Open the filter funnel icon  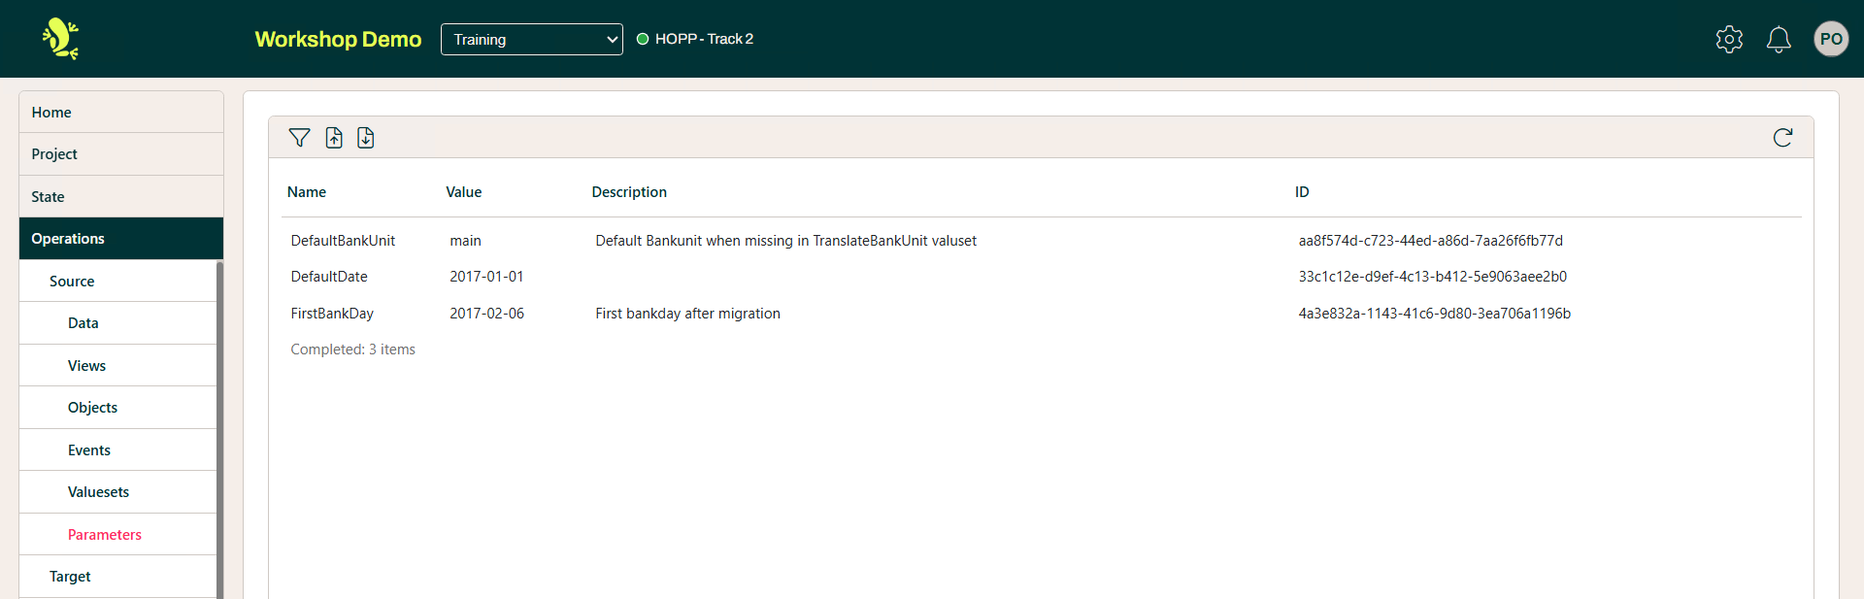(x=299, y=138)
